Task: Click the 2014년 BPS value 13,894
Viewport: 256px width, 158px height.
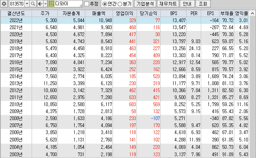Action: (x=179, y=76)
